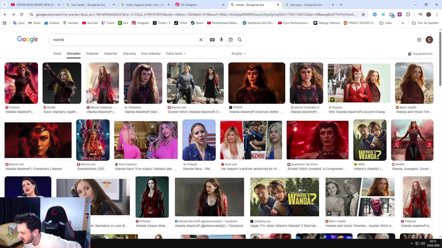This screenshot has height=248, width=442.
Task: Open Kaydedilenler saved items
Action: tap(420, 54)
